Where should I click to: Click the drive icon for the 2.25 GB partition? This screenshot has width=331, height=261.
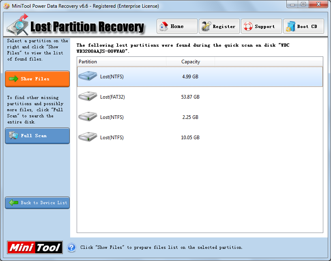88,116
